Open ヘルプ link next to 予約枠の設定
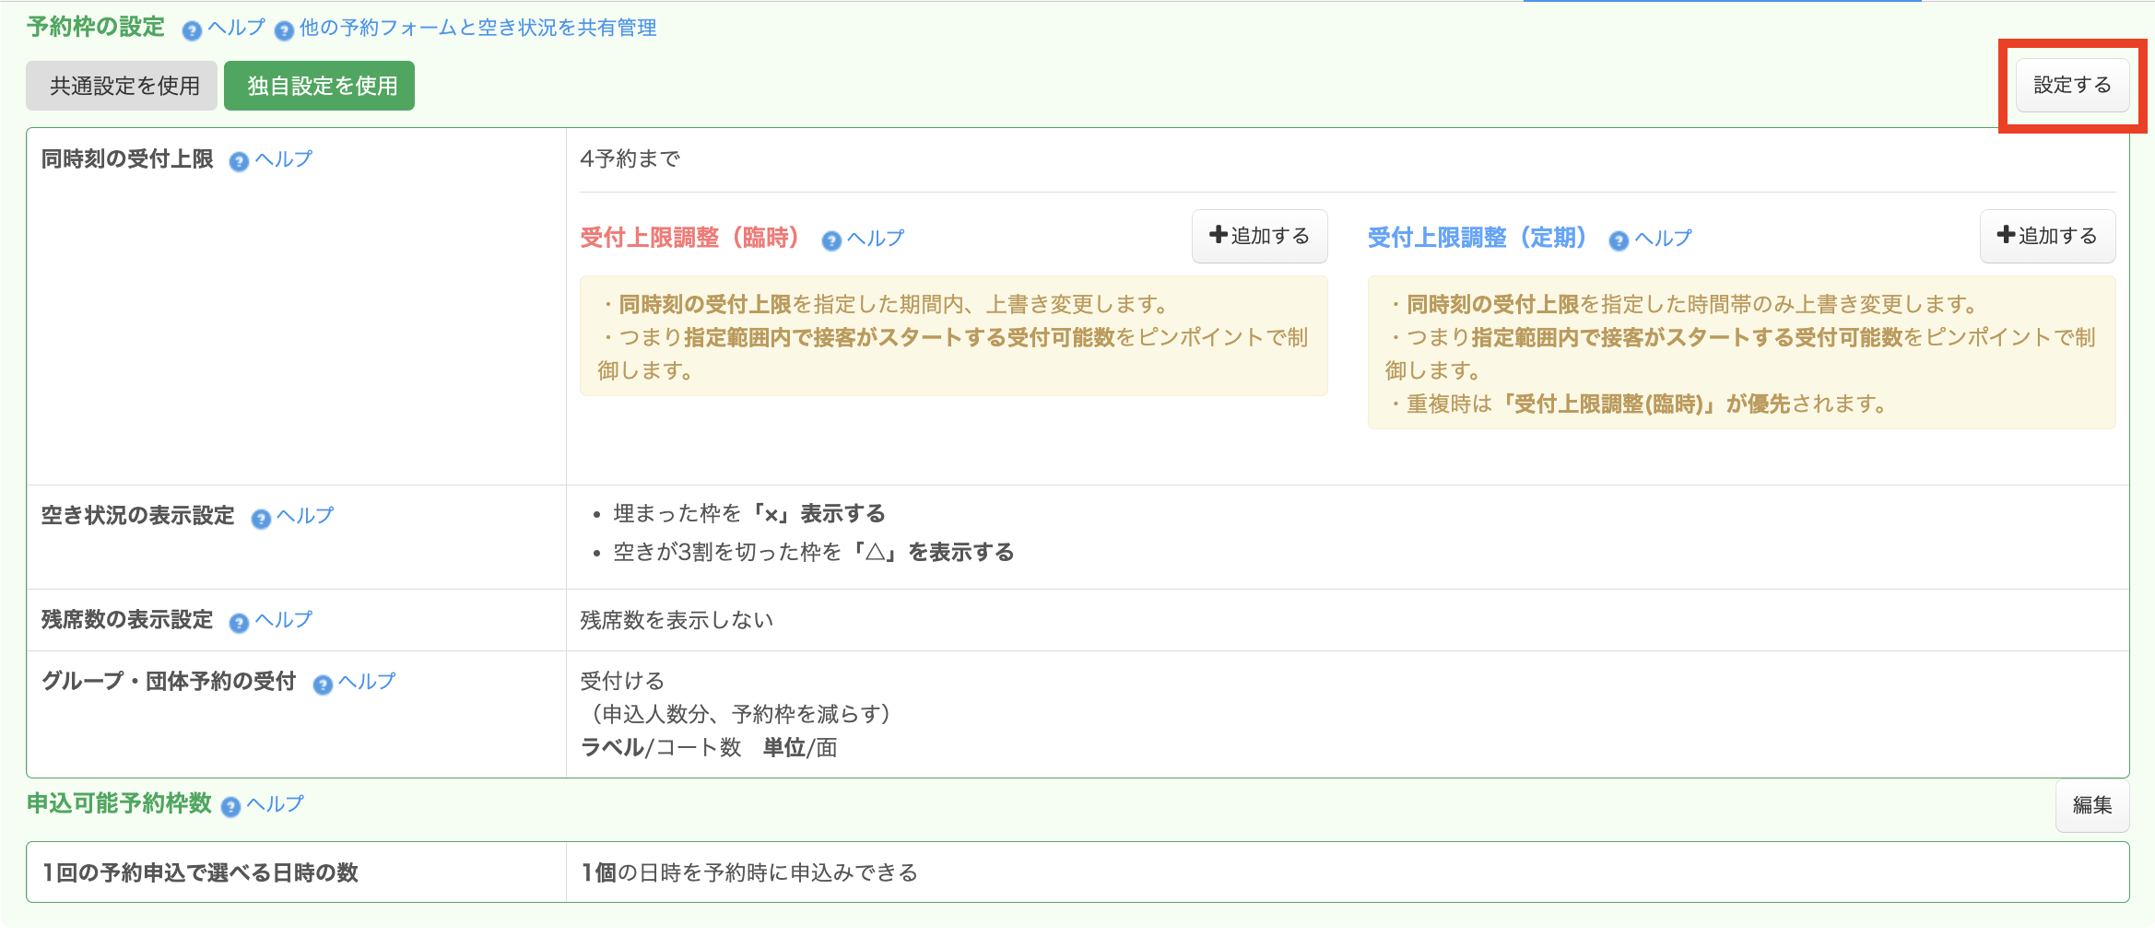Screen dimensions: 2155x936 [237, 28]
